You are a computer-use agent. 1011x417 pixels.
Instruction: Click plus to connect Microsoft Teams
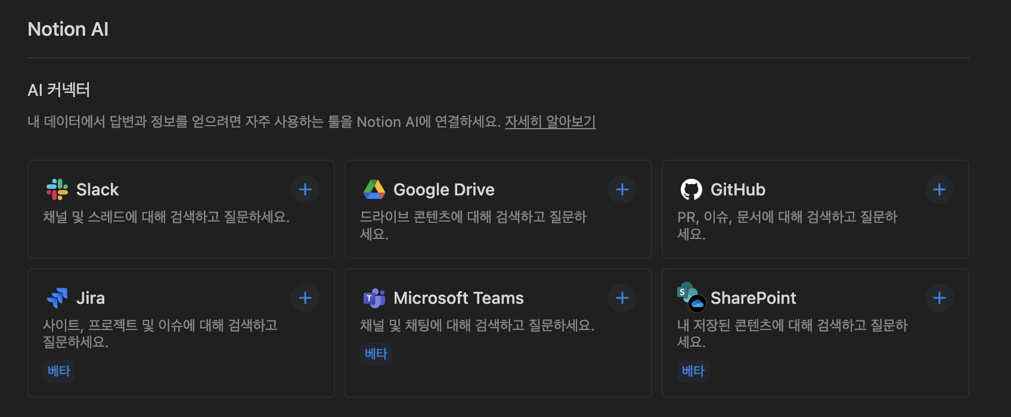click(622, 298)
